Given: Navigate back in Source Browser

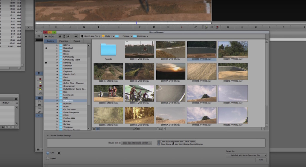Looking at the screenshot, I should [46, 36].
